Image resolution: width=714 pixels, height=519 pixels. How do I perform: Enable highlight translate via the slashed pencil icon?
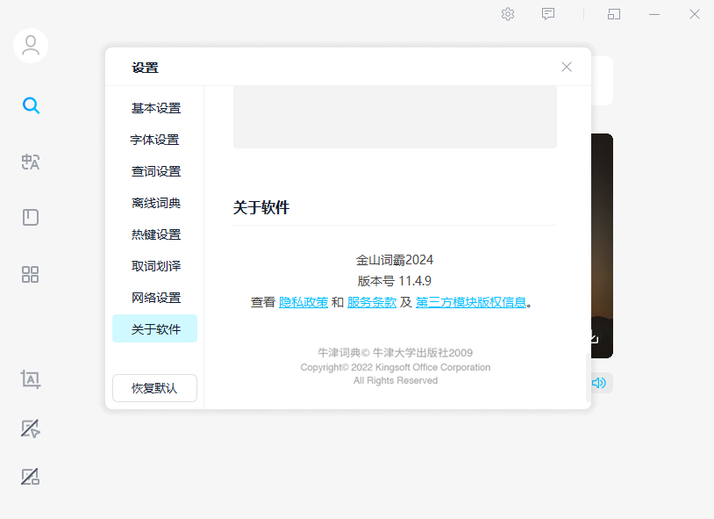[x=31, y=476]
